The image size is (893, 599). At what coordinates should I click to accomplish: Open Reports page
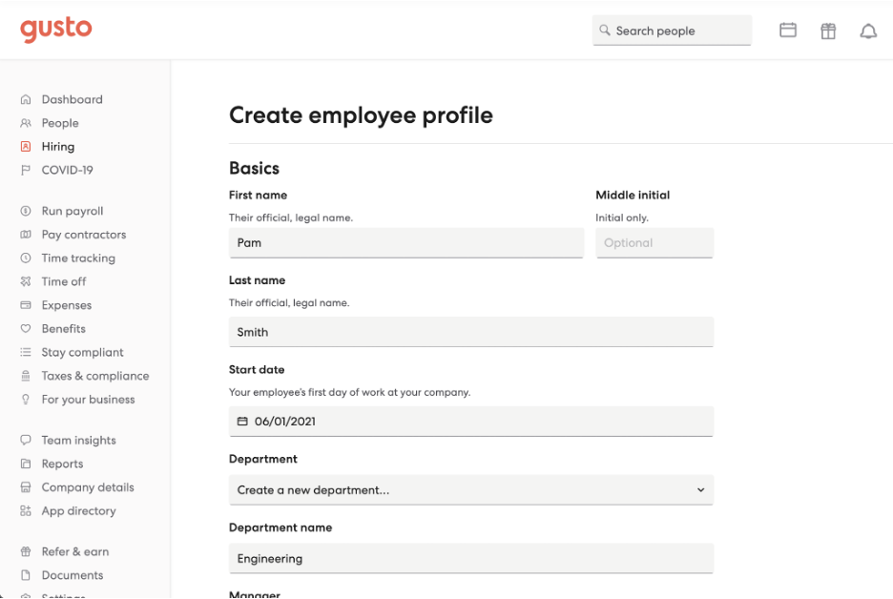pyautogui.click(x=62, y=464)
